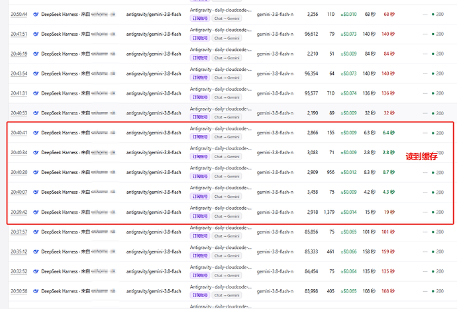The width and height of the screenshot is (457, 309).
Task: Click the token count 3,256
Action: pos(313,15)
